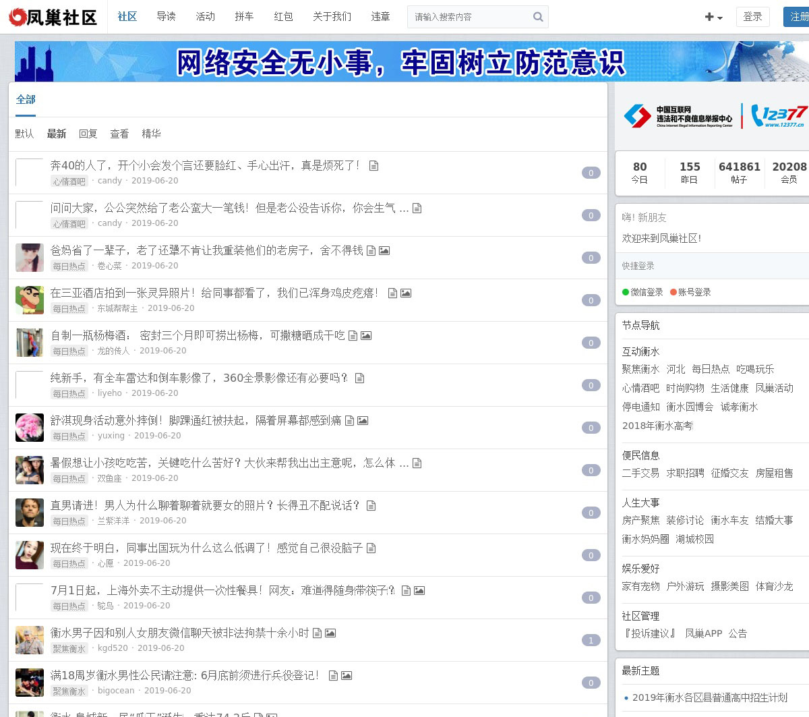Image resolution: width=809 pixels, height=717 pixels.
Task: Open 导读 in top navigation
Action: coord(166,16)
